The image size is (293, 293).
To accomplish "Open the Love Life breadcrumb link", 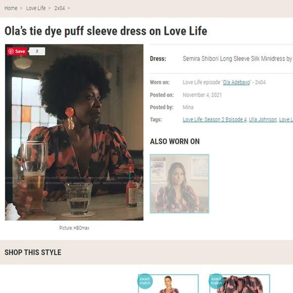I will [36, 8].
